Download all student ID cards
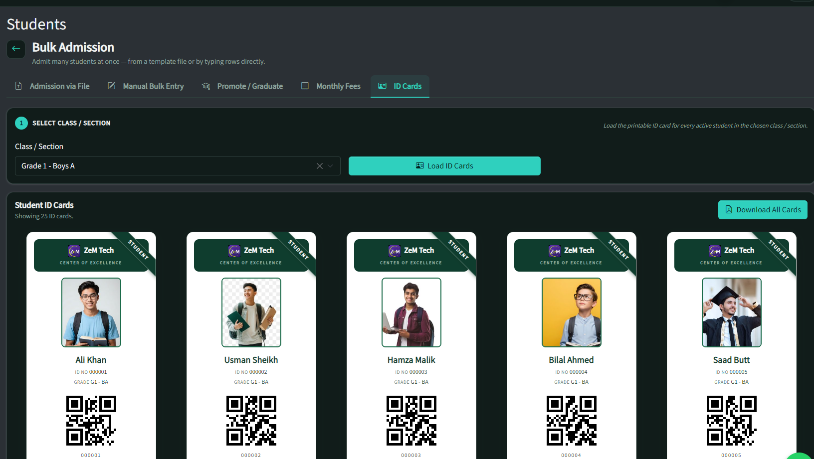 pos(763,210)
